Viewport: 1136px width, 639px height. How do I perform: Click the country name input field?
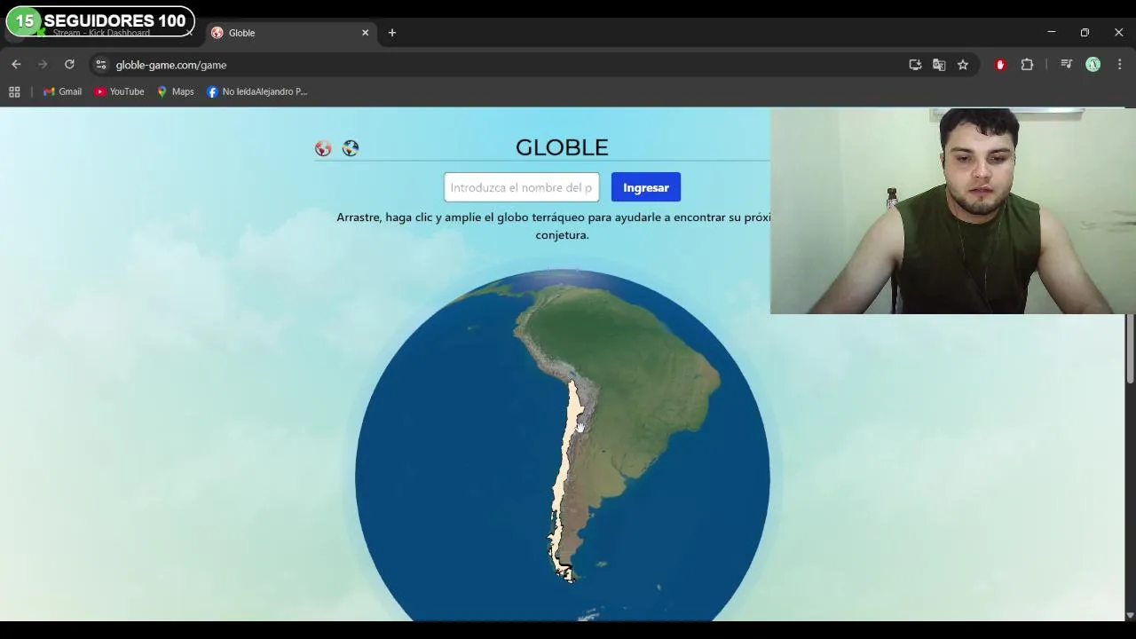[522, 187]
